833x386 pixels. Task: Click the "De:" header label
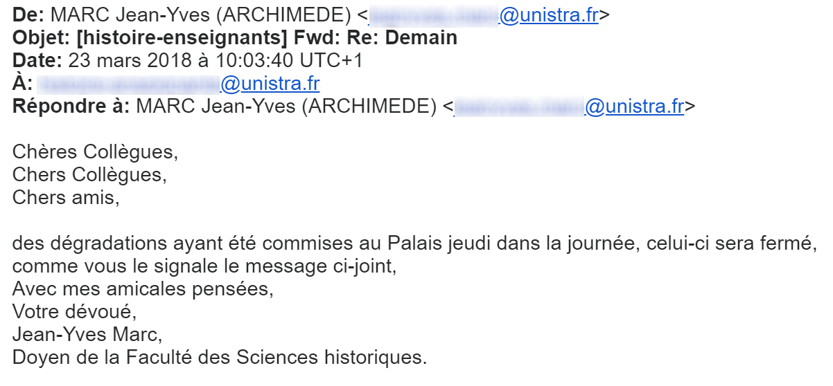[x=28, y=15]
